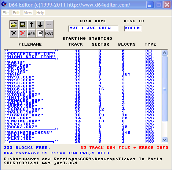The width and height of the screenshot is (172, 170).
Task: Click the file list scroll-up arrow
Action: click(165, 53)
